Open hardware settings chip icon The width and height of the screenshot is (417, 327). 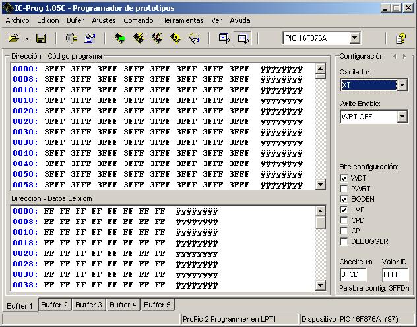(71, 38)
